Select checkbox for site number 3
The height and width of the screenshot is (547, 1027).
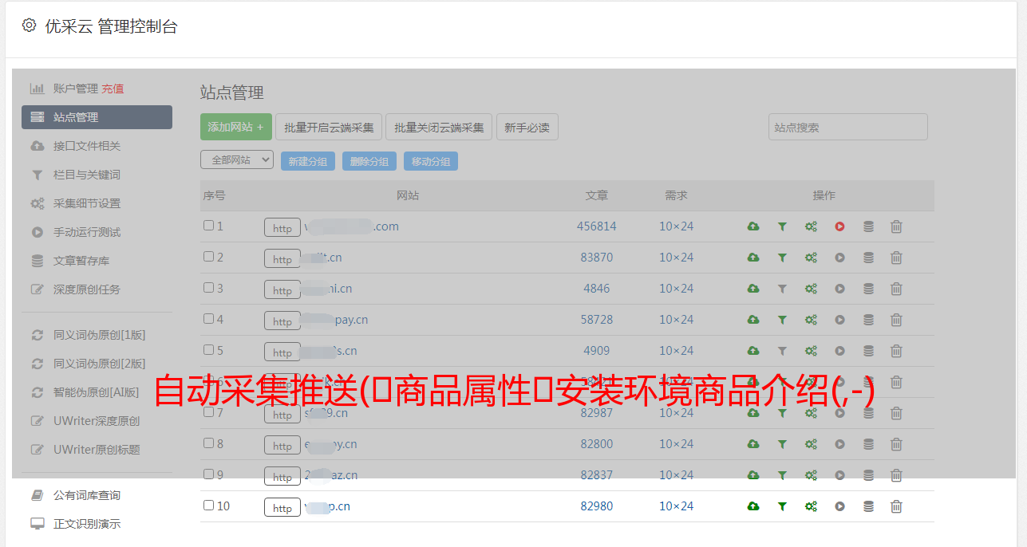coord(208,288)
